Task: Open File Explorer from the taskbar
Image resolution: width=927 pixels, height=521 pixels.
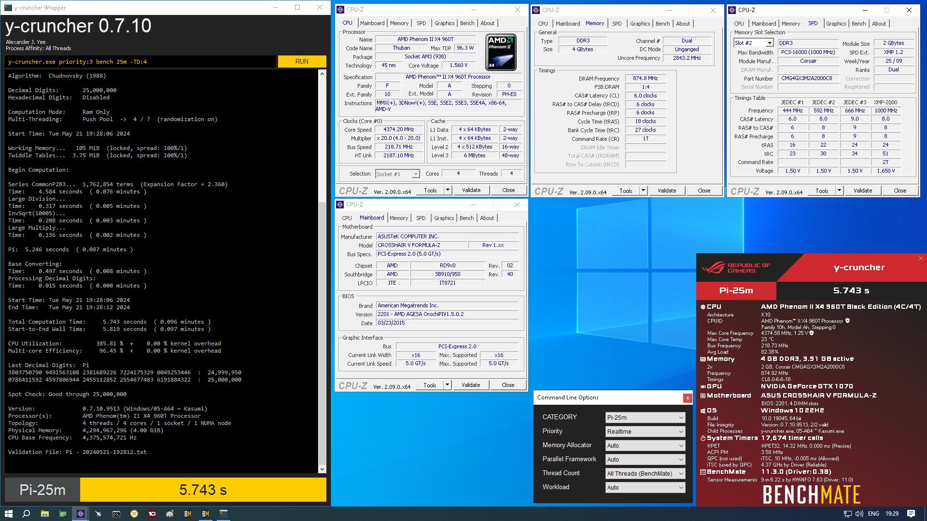Action: pos(44,514)
